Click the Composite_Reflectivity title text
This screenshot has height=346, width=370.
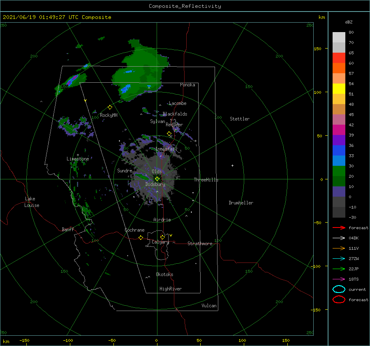click(185, 6)
